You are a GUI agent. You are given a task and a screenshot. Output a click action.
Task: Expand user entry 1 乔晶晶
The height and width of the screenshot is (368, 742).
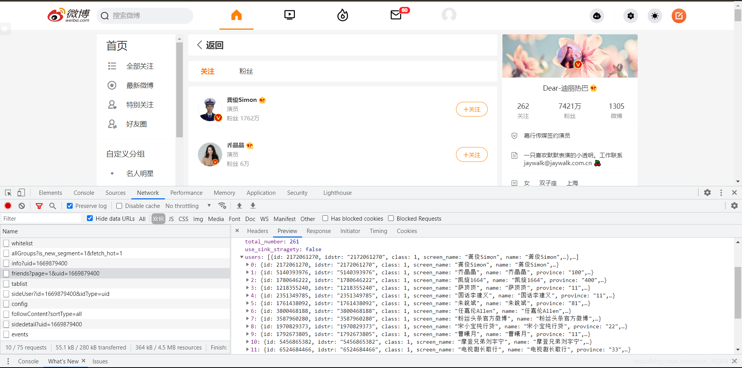pyautogui.click(x=248, y=272)
